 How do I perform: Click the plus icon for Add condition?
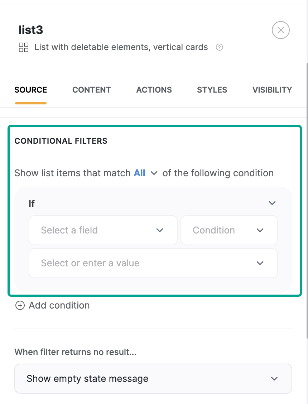tap(20, 305)
